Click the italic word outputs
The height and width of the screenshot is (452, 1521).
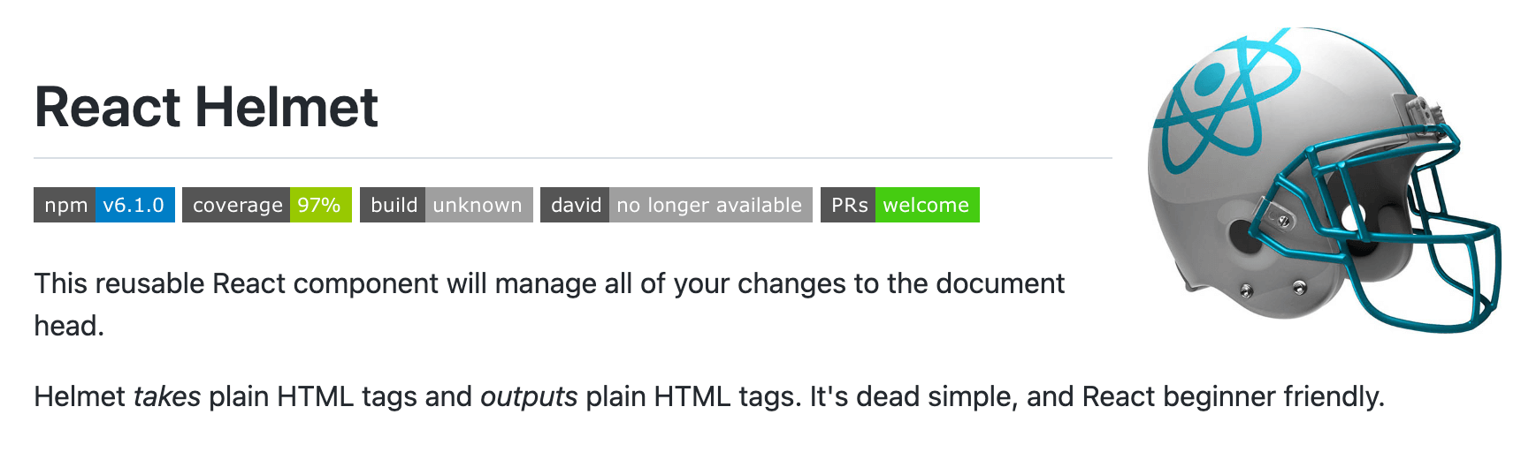[529, 396]
